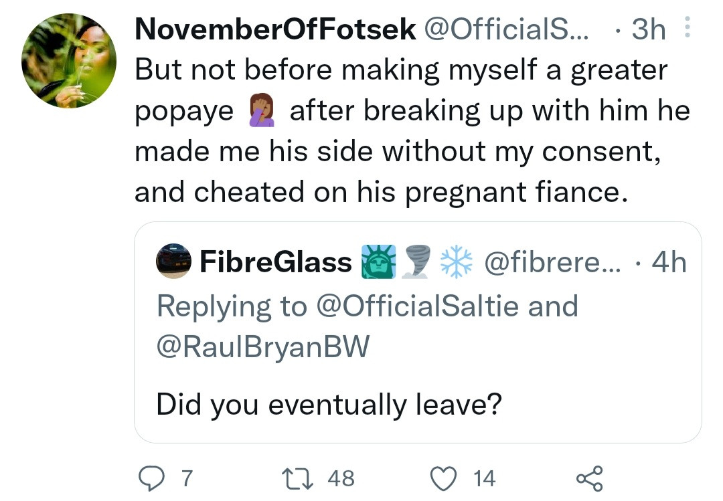The width and height of the screenshot is (723, 501).
Task: Open NovemberOfFotsek's profile picture
Action: pos(69,60)
